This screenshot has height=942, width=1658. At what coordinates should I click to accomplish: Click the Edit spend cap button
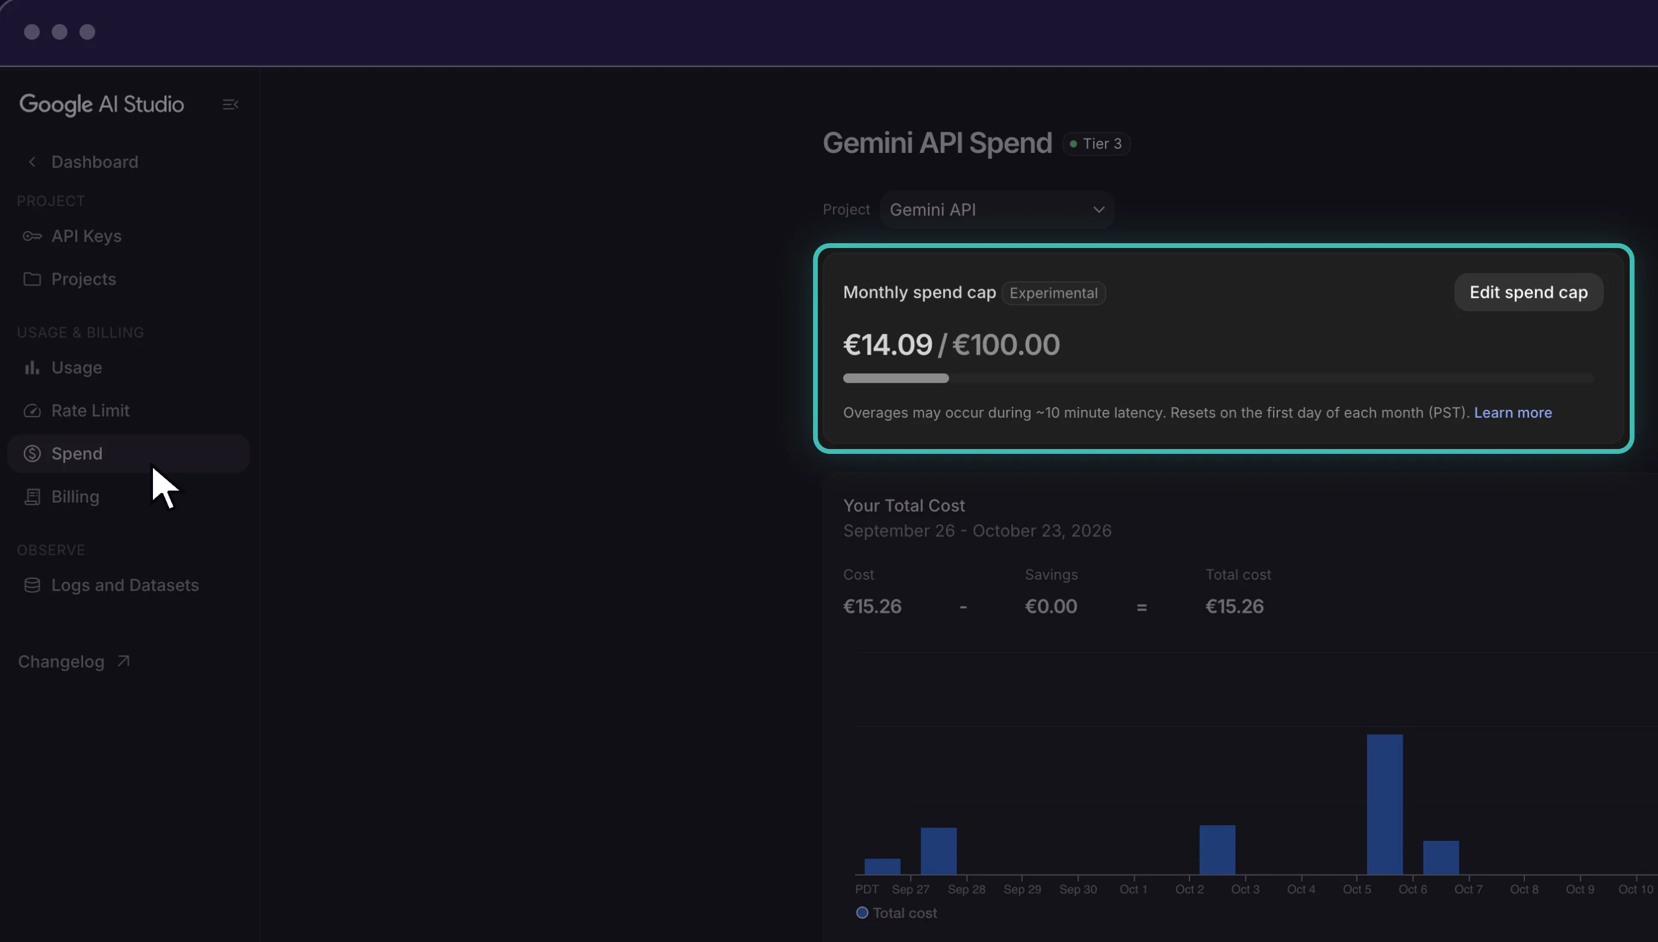(1529, 293)
